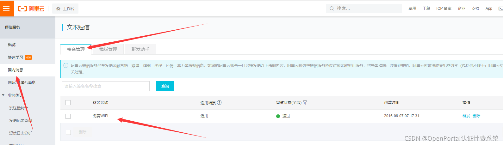Click the 文本短信 page heading
Screen dimensions: 503x145
[x=78, y=27]
